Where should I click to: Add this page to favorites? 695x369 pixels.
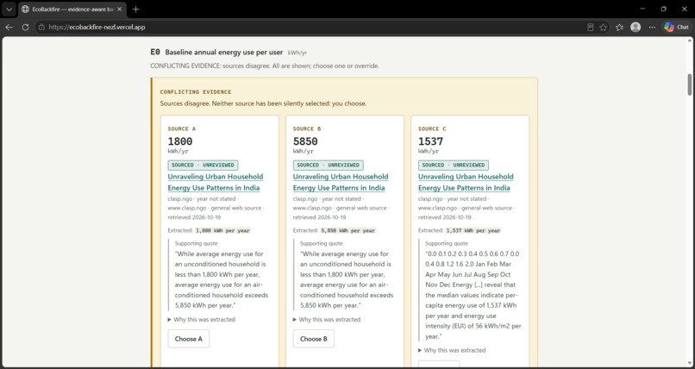(x=604, y=28)
